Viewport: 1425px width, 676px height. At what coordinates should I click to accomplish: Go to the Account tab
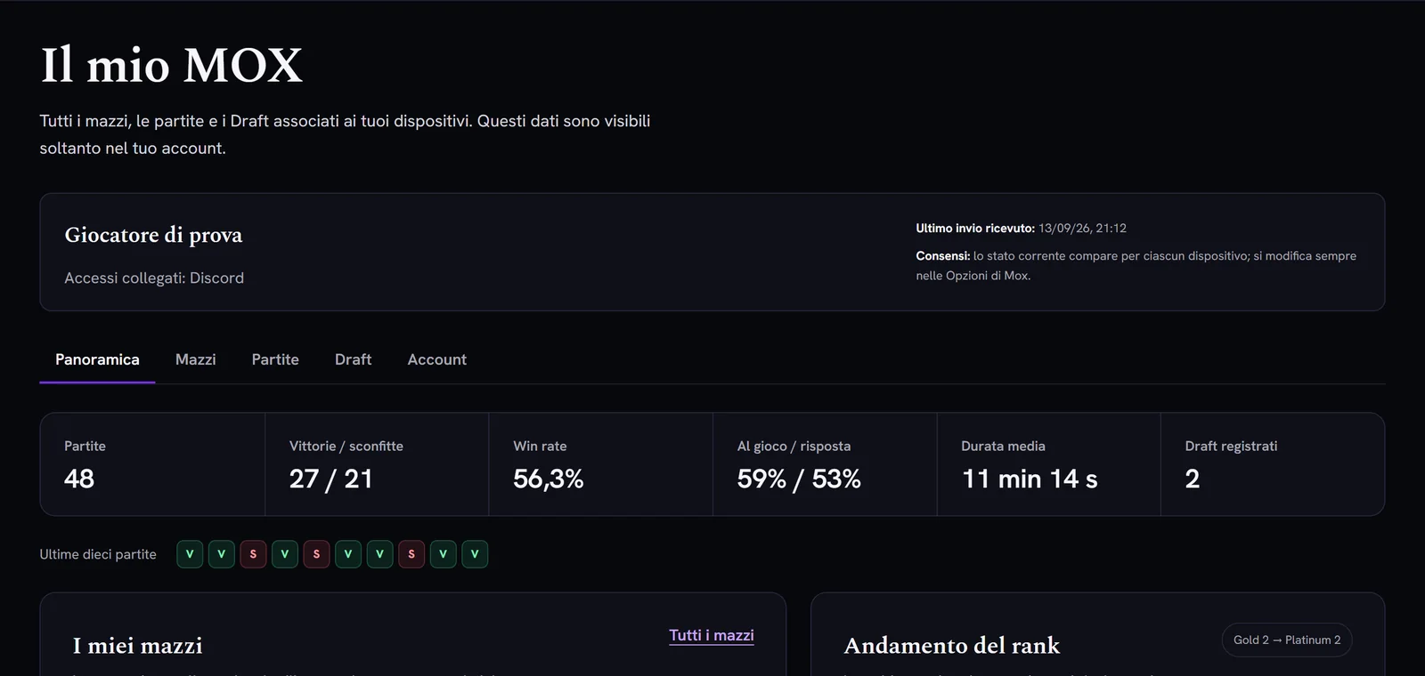436,359
